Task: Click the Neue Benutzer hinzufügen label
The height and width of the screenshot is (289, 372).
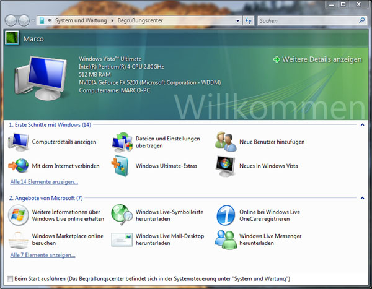Action: 272,142
